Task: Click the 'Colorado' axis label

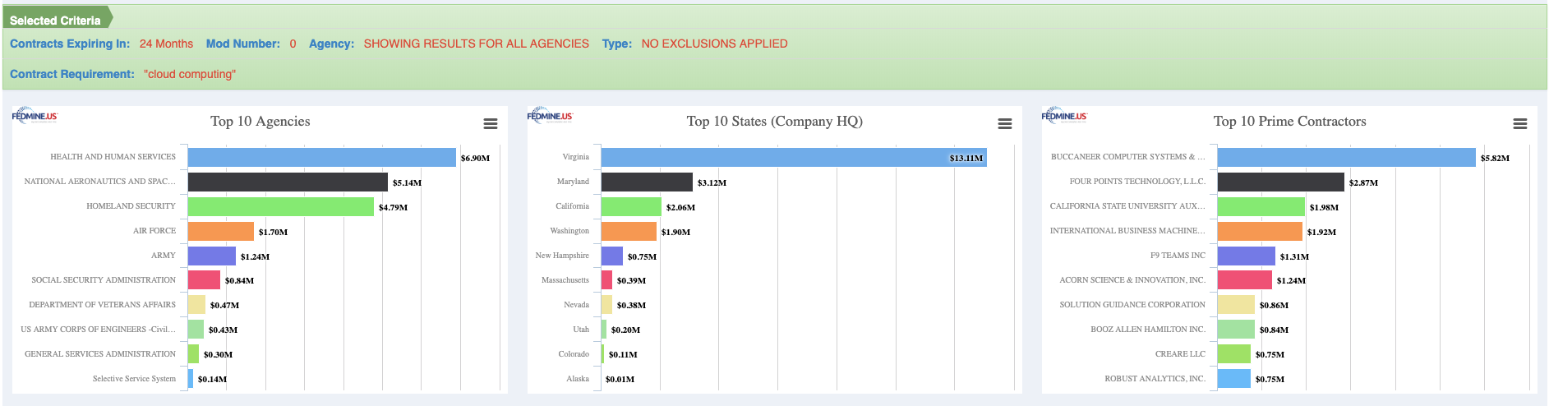Action: pyautogui.click(x=574, y=354)
